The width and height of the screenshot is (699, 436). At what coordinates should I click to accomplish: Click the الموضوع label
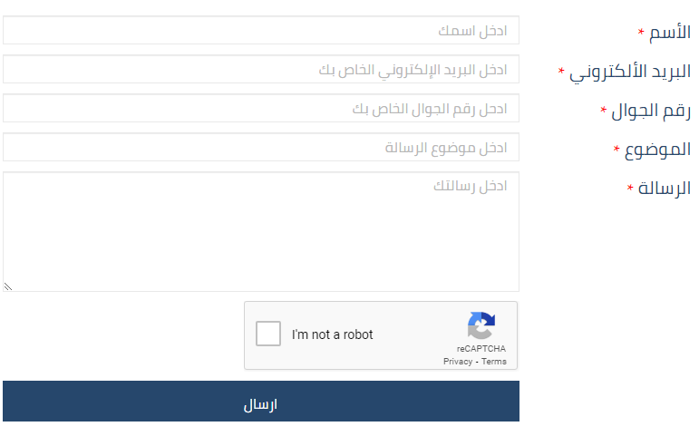[657, 150]
